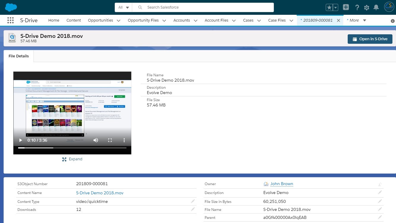Click the Parent ID a0Gf400000Ax0IqEAB

[285, 217]
